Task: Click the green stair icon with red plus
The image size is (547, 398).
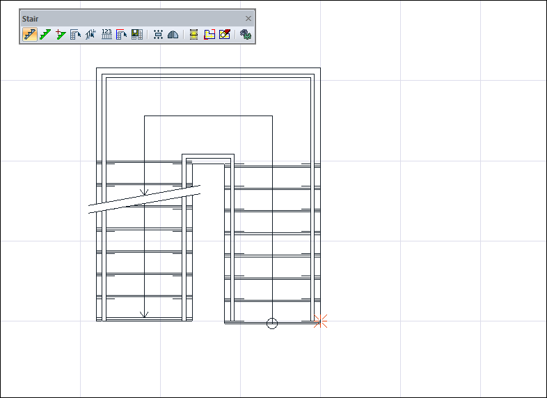Action: [61, 34]
